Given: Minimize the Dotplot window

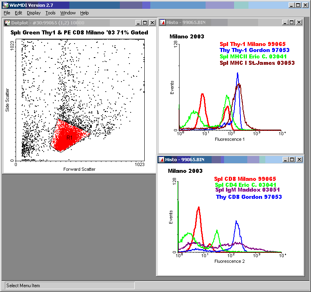Looking at the screenshot, I should [138, 23].
